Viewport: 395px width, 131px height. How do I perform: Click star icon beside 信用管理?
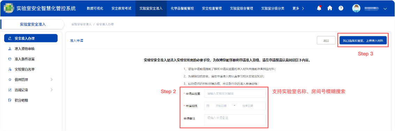coord(10,80)
